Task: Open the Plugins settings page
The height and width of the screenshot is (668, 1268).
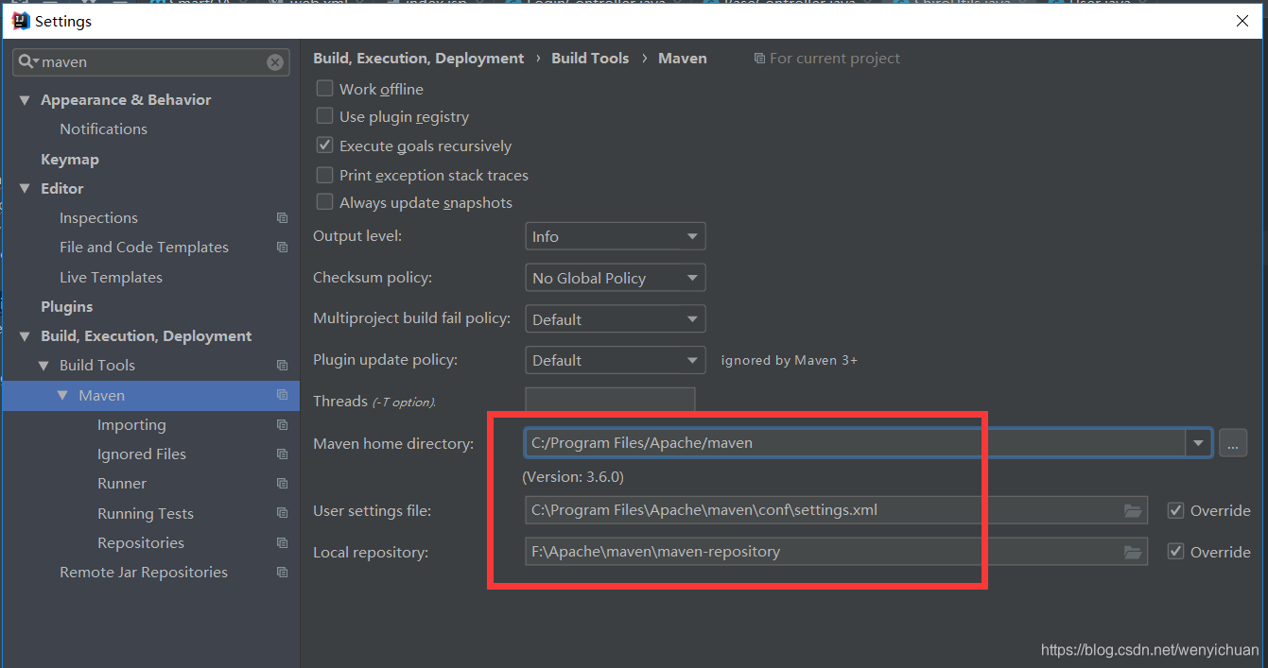Action: [x=67, y=307]
